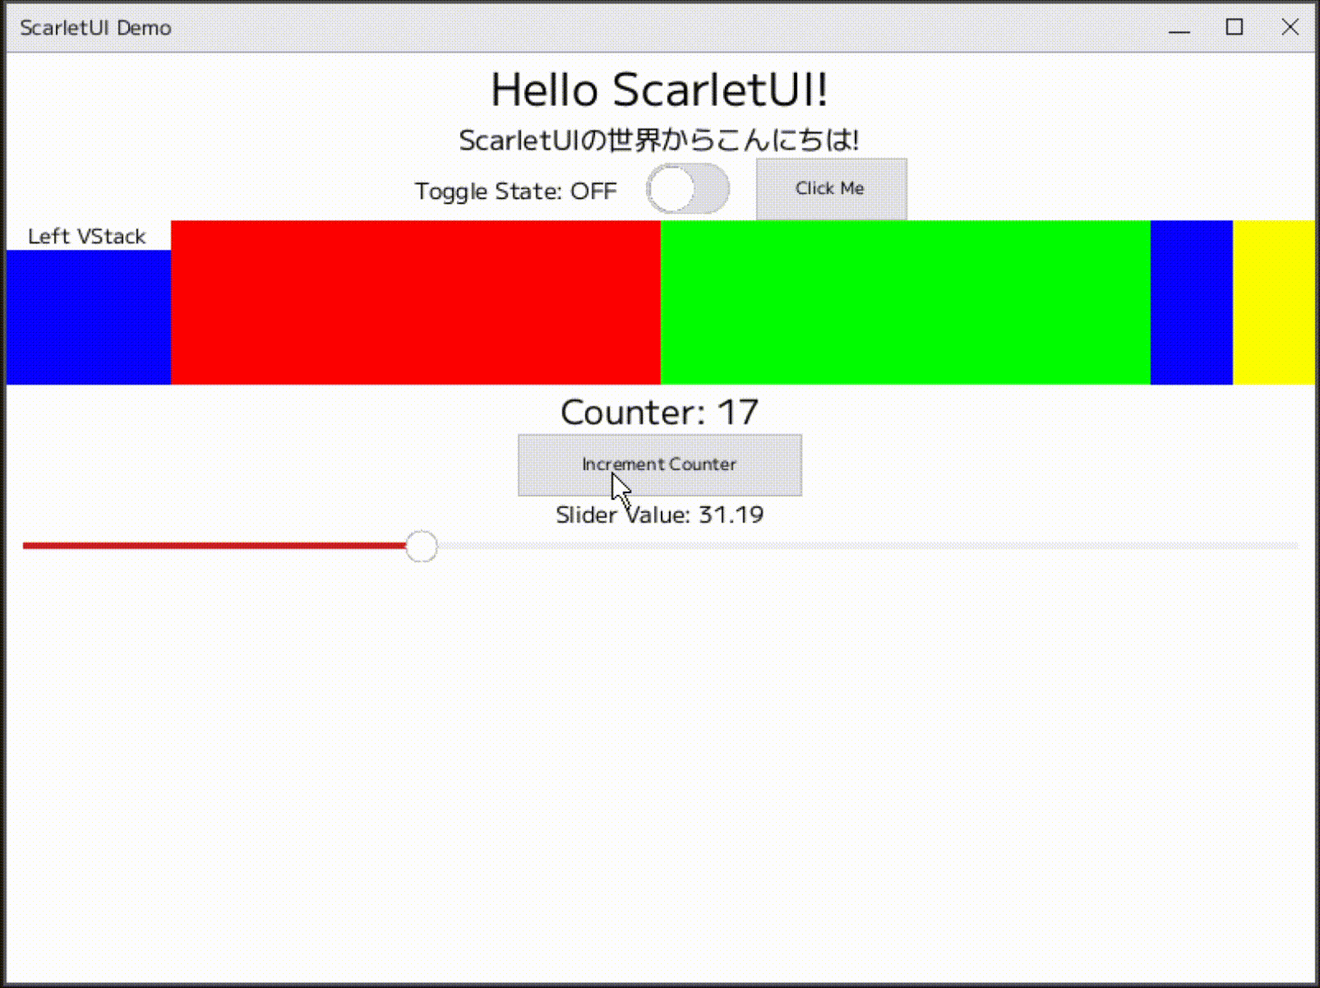Click the slider's round handle
Screen dimensions: 1320x988
click(422, 547)
